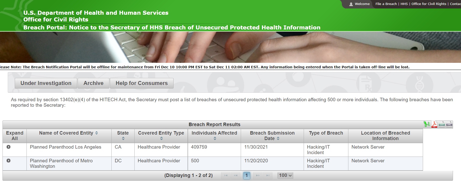Click the Welcome text in header
This screenshot has height=184, width=461.
click(x=362, y=4)
